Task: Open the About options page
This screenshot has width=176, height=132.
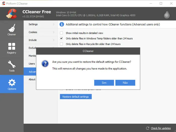Action: (30, 79)
